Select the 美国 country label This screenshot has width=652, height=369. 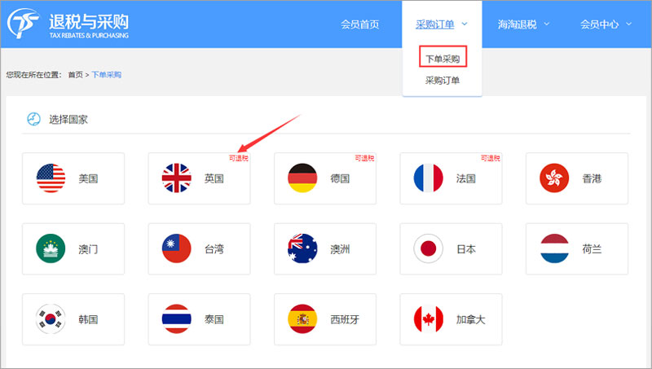pyautogui.click(x=88, y=178)
